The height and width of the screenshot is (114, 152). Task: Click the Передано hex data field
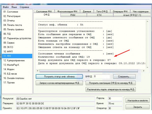[x=55, y=104]
